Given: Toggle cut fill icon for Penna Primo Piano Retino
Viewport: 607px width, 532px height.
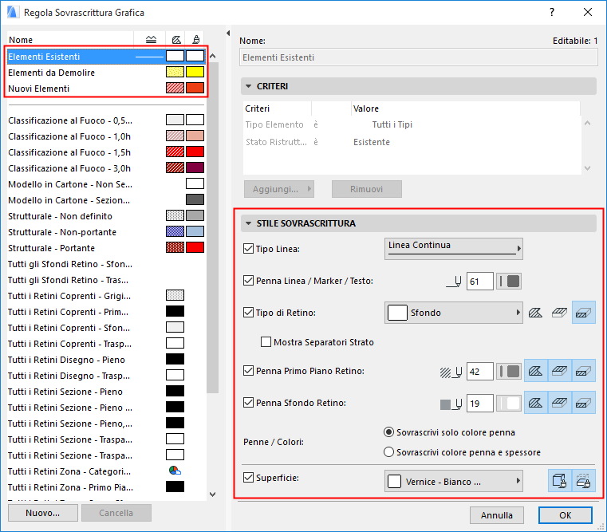Looking at the screenshot, I should pyautogui.click(x=583, y=371).
